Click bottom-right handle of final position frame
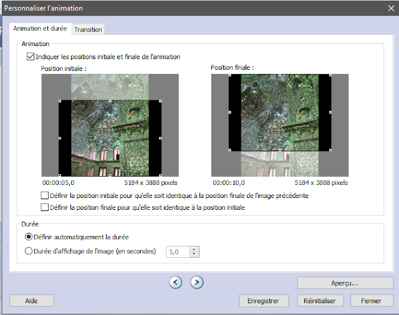Screen dimensions: 399x315 click(x=330, y=150)
